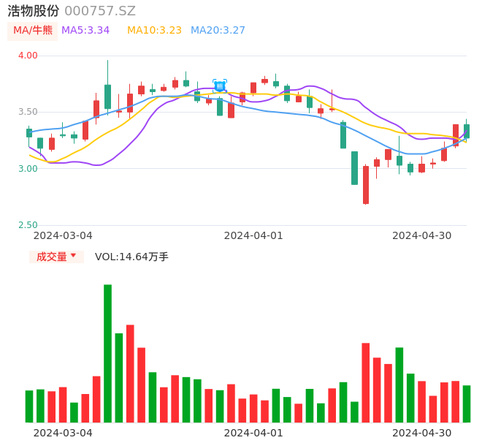Click the 2024-04-01 label under the price chart

click(x=253, y=235)
